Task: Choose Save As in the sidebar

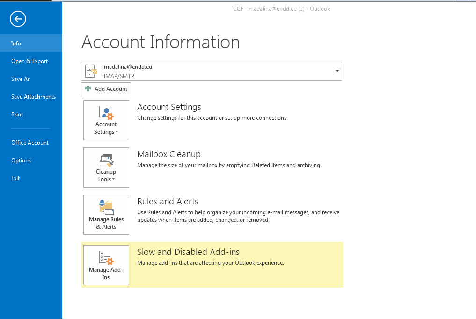Action: point(21,79)
